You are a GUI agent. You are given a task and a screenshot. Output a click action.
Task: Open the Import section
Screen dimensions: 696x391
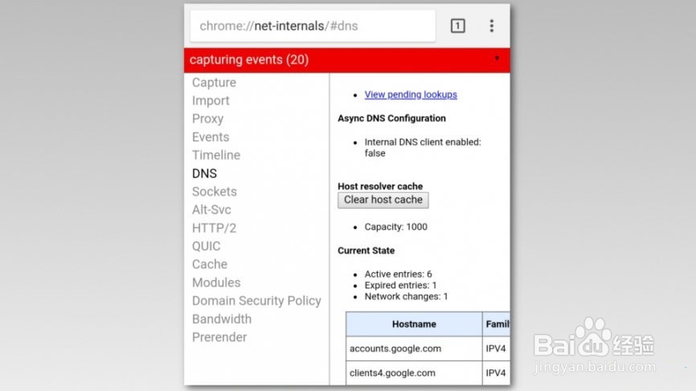coord(211,101)
